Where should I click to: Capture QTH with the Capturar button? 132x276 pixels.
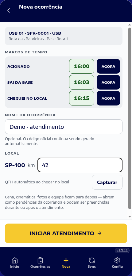point(107,182)
